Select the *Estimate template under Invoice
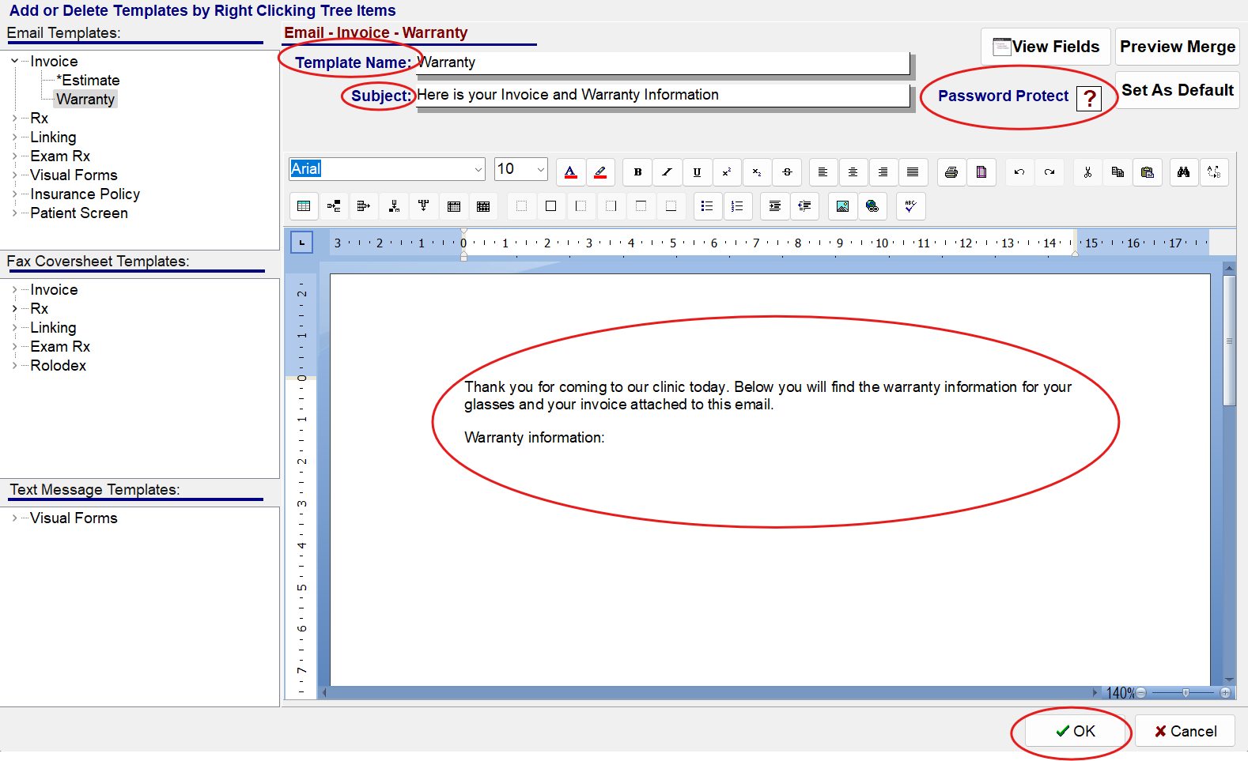This screenshot has height=761, width=1248. pyautogui.click(x=88, y=81)
